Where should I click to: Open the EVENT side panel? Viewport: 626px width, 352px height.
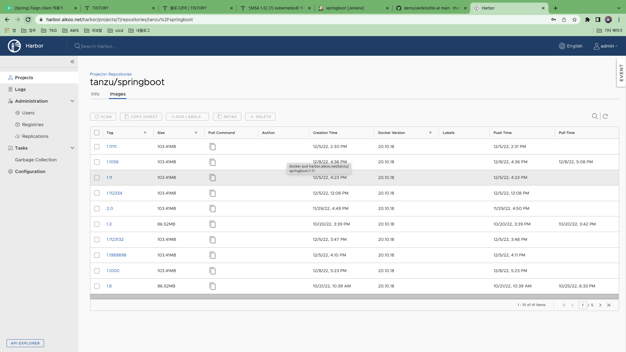(x=621, y=73)
